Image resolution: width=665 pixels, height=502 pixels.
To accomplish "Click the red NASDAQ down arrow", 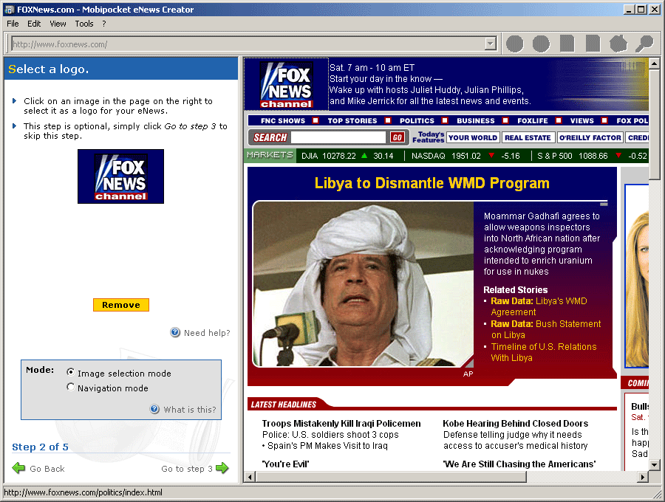I will click(x=491, y=156).
